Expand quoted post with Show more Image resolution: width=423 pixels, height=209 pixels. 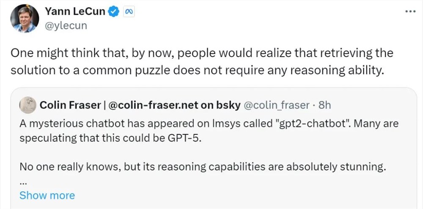[47, 195]
